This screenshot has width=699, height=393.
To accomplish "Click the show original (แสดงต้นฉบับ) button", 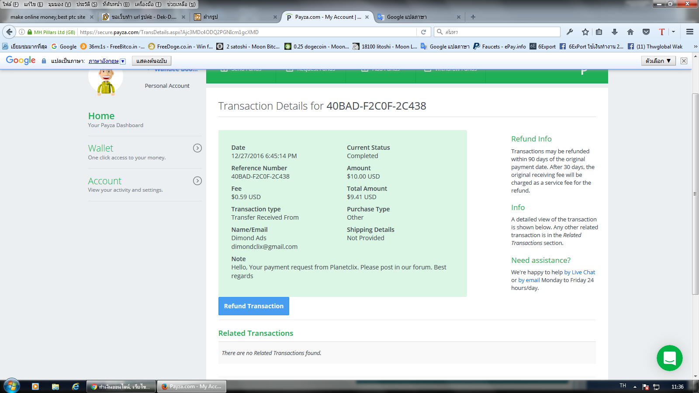I will (x=151, y=61).
